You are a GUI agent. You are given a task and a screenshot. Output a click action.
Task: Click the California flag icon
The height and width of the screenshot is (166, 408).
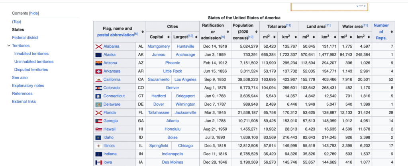(x=98, y=80)
